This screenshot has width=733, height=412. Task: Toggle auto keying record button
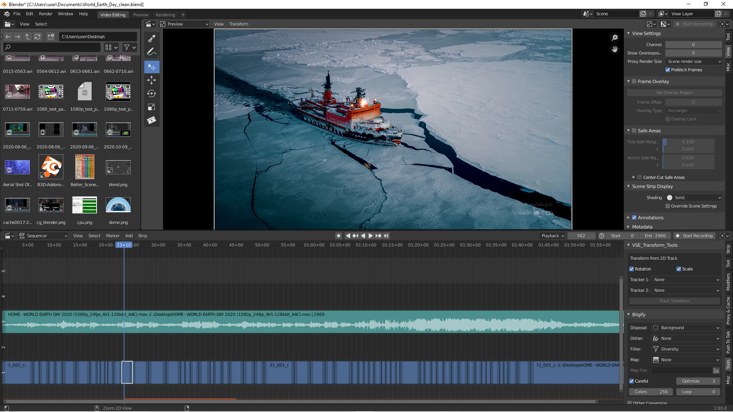(338, 236)
